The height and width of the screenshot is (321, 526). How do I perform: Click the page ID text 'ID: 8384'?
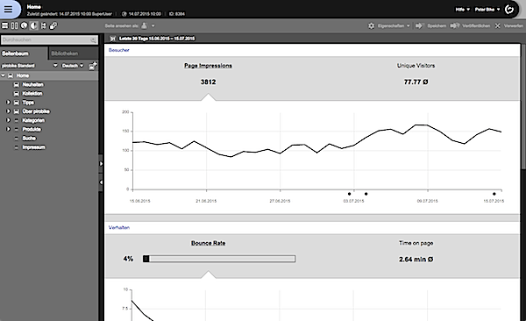click(x=177, y=14)
